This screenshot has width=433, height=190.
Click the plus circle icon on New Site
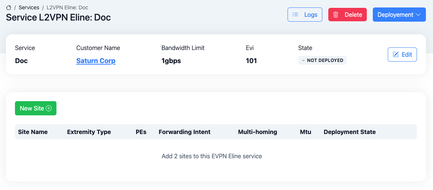tap(49, 108)
